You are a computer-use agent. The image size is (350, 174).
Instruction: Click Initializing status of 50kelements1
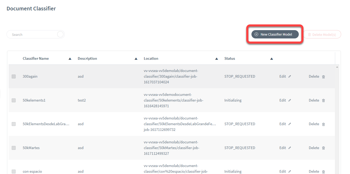pyautogui.click(x=233, y=100)
